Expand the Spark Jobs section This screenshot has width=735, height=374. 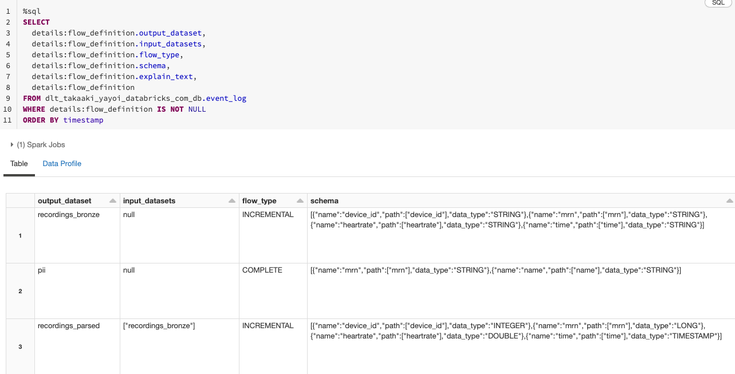[x=12, y=145]
